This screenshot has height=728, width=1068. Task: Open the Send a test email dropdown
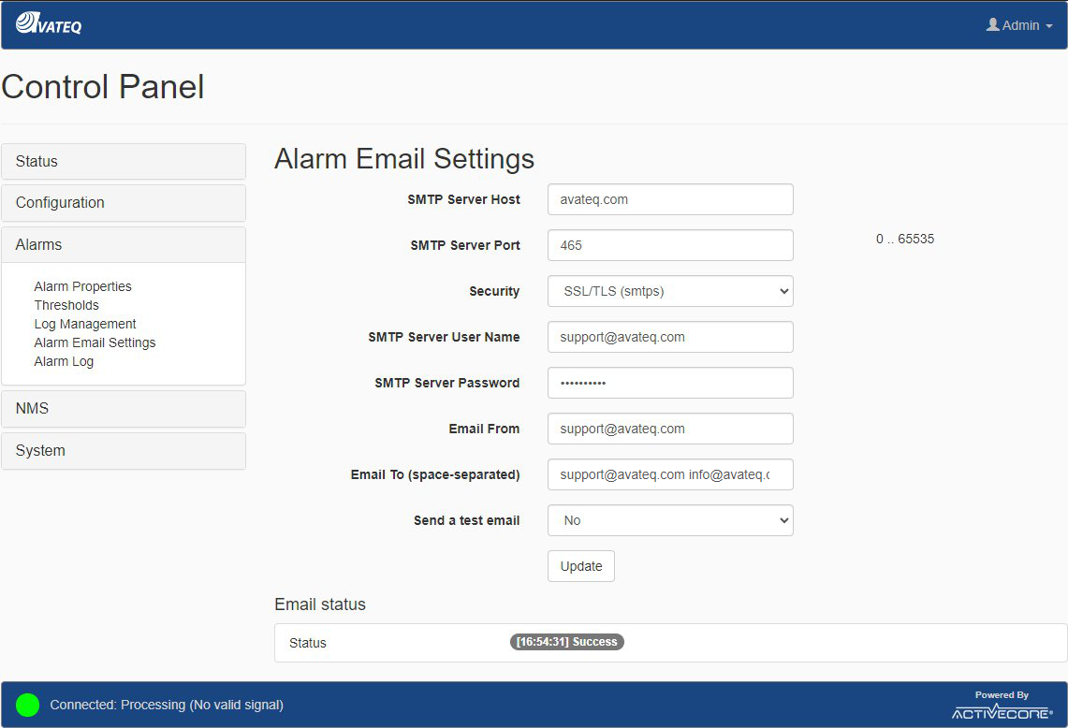pos(670,520)
